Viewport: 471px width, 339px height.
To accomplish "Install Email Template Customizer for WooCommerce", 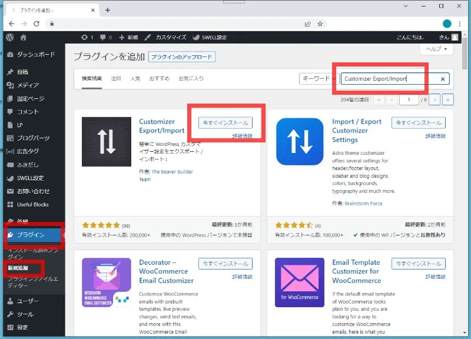I will [x=419, y=264].
